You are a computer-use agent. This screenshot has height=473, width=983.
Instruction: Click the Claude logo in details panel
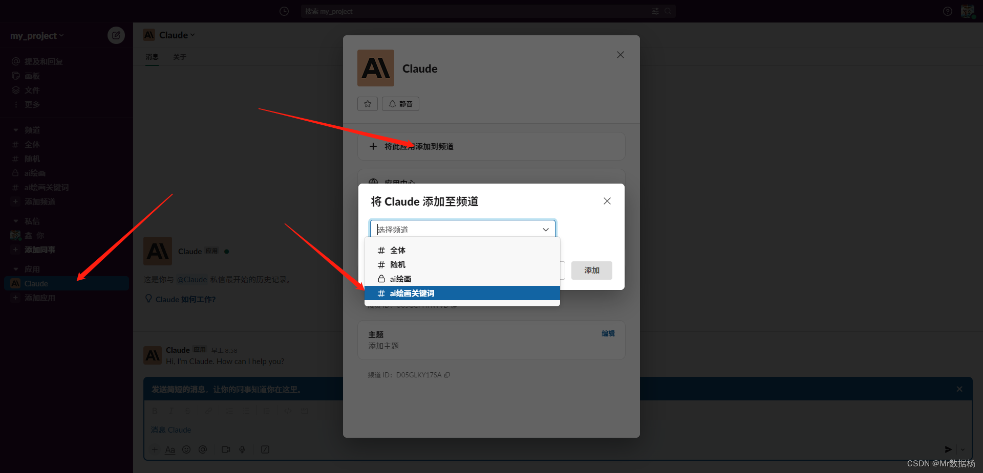[x=376, y=68]
